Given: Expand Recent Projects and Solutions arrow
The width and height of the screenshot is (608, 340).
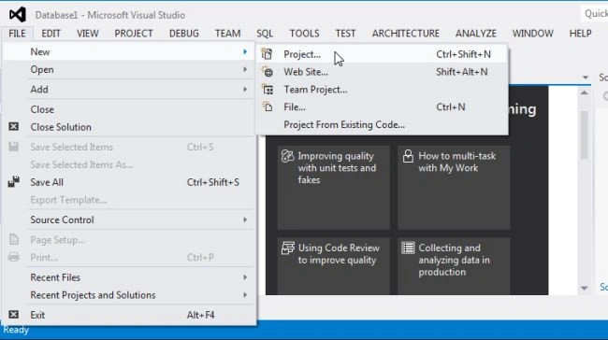Looking at the screenshot, I should 245,294.
